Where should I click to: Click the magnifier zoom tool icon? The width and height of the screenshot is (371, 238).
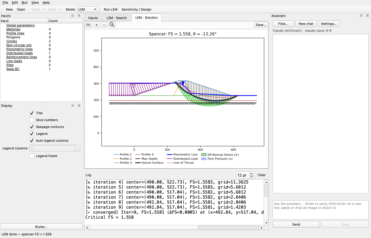tap(112, 25)
